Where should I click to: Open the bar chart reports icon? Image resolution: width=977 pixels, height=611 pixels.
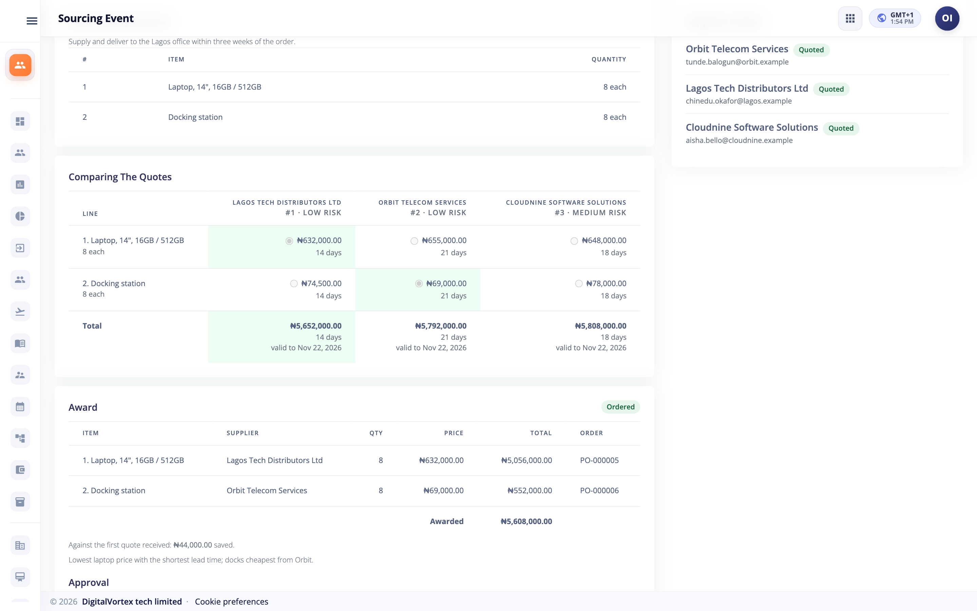[x=20, y=185]
